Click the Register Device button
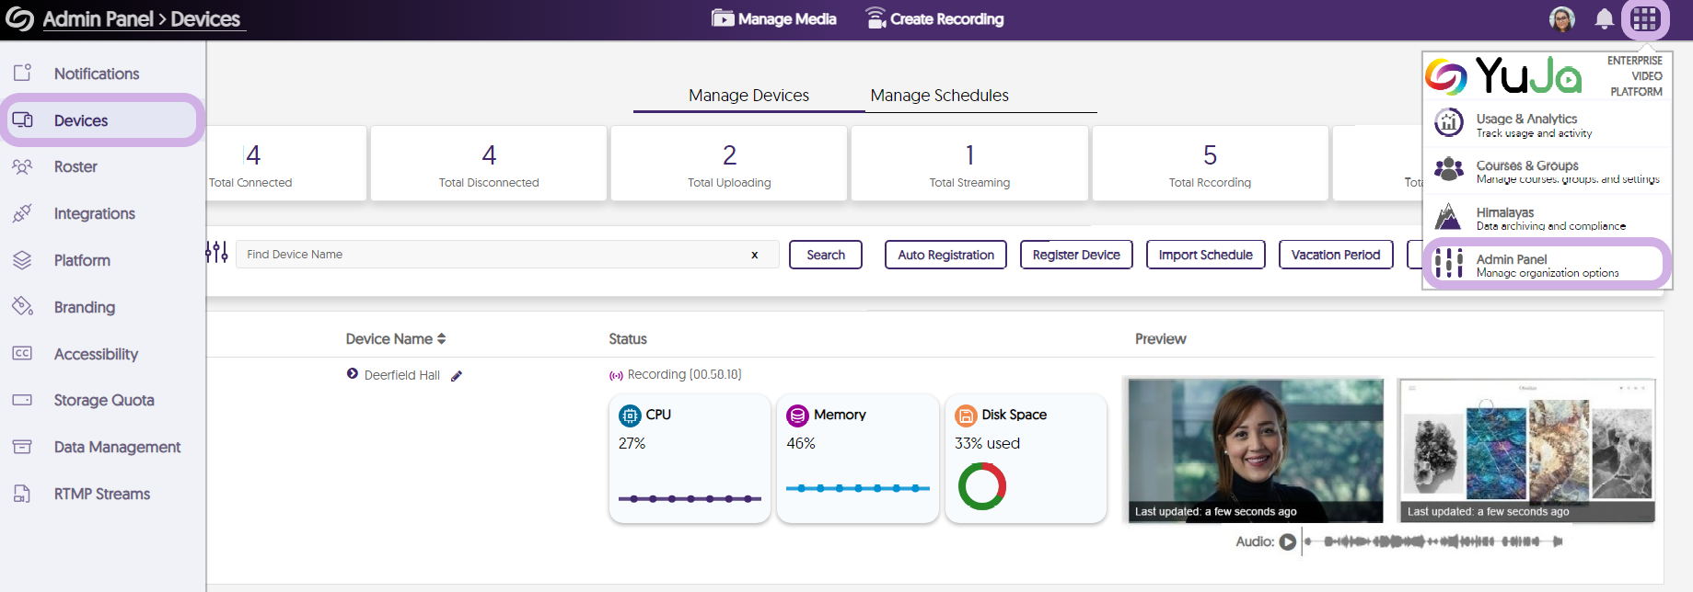This screenshot has width=1693, height=592. 1075,255
